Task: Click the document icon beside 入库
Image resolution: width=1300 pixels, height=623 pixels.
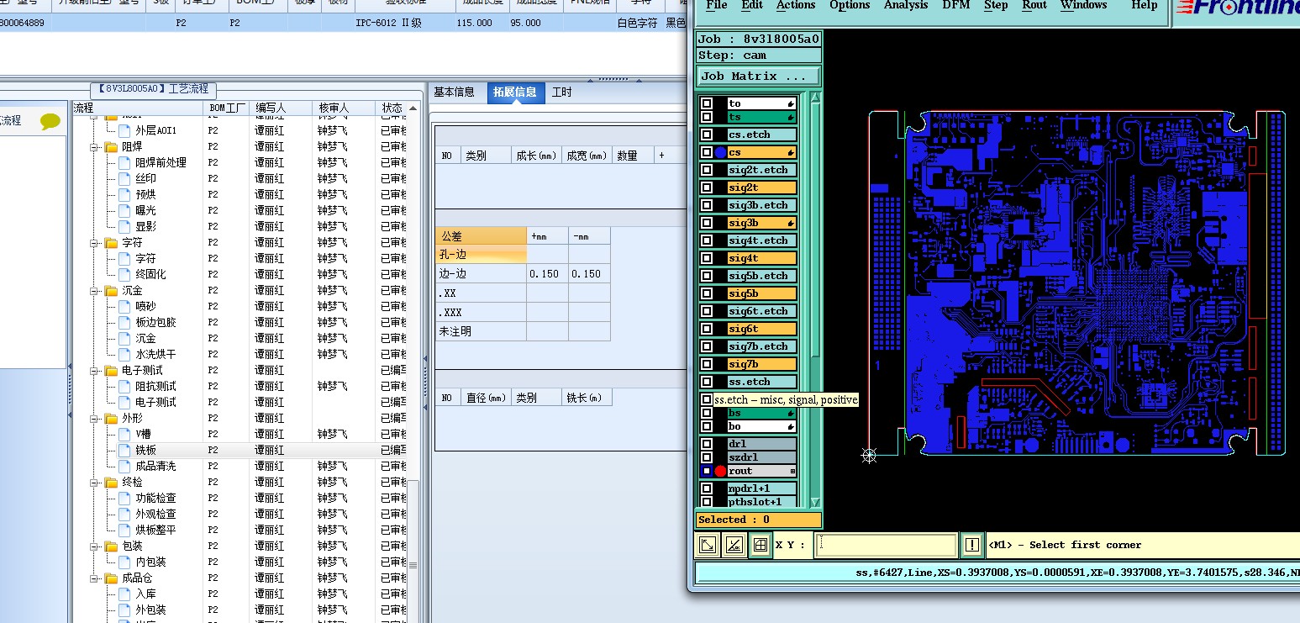Action: pos(124,594)
